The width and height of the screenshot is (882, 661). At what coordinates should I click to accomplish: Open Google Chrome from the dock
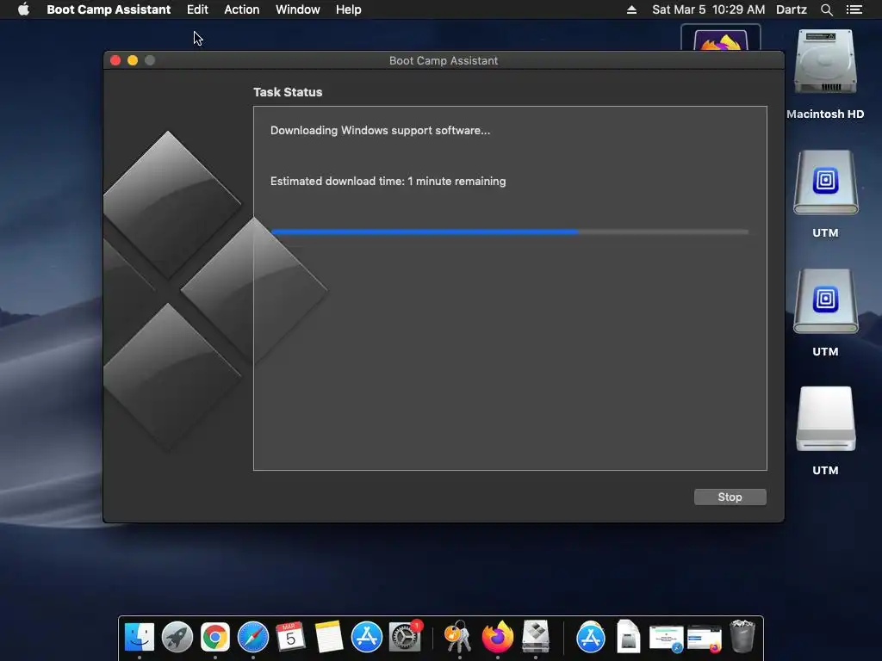coord(214,637)
